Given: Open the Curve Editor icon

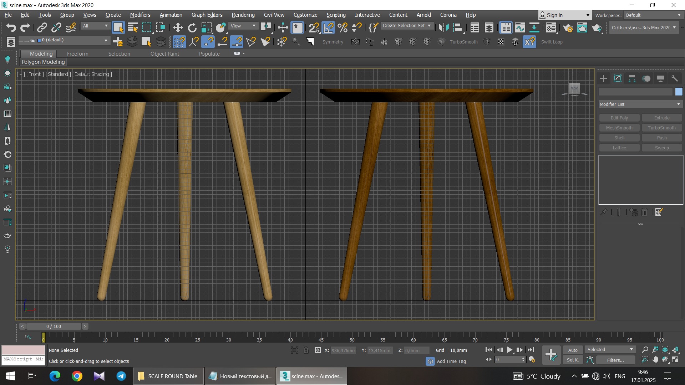Looking at the screenshot, I should tap(520, 27).
